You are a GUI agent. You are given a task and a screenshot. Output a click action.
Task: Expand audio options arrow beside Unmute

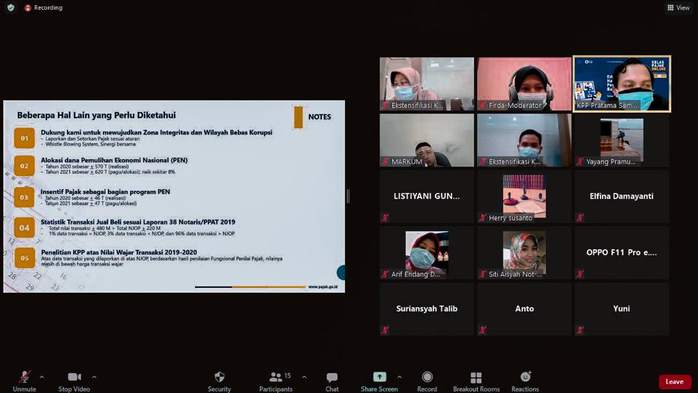42,377
